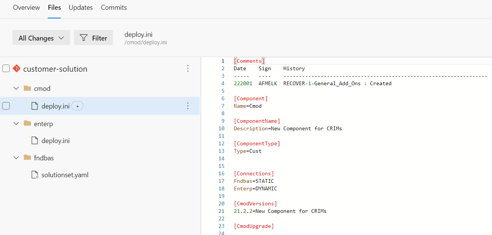Check the customer-solution root checkbox
The height and width of the screenshot is (235, 492).
click(6, 68)
